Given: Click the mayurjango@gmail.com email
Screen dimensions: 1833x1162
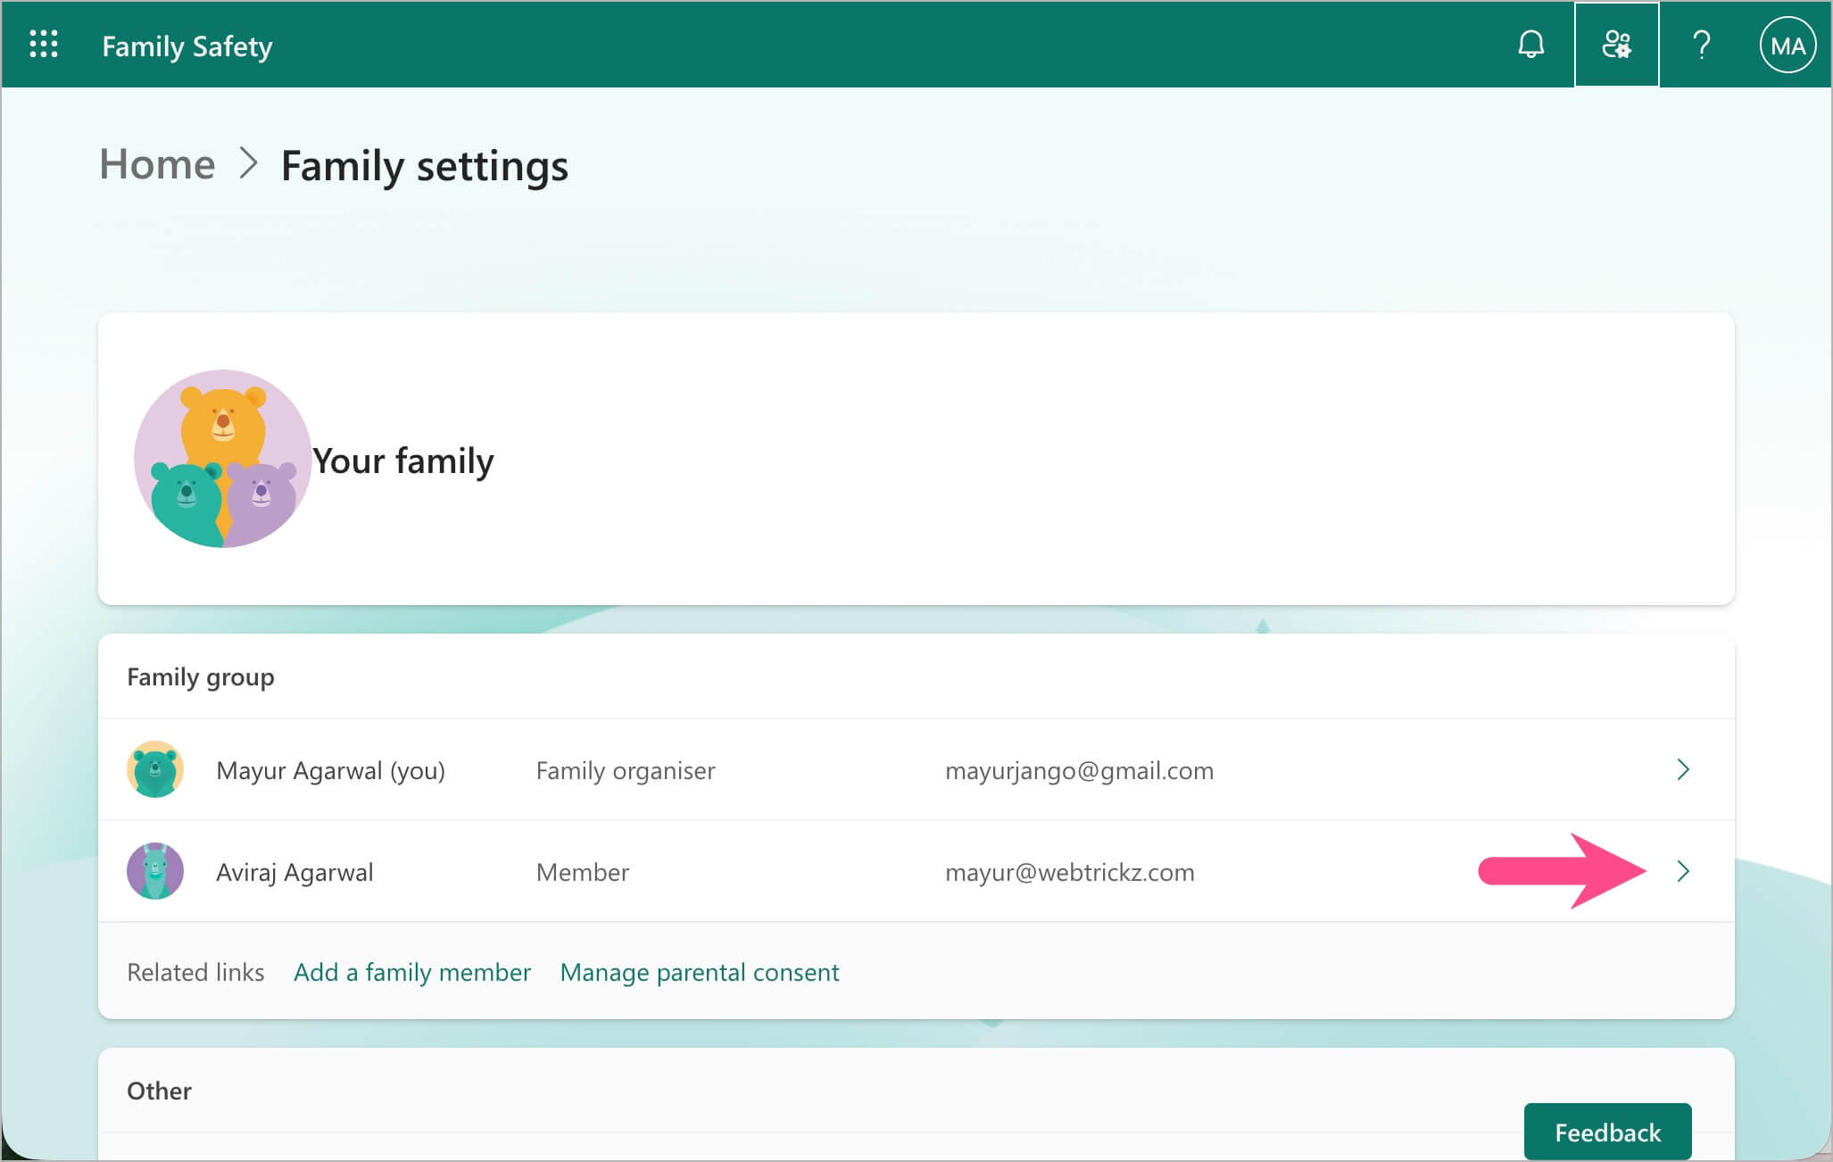Looking at the screenshot, I should coord(1079,770).
